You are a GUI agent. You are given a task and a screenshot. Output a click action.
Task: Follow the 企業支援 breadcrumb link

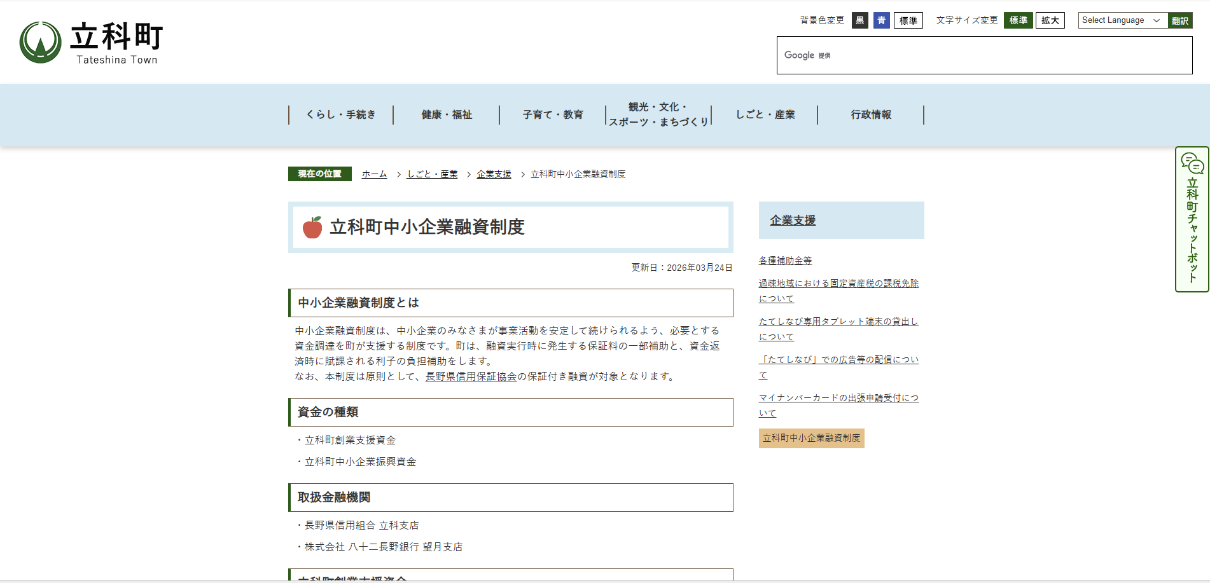click(494, 174)
